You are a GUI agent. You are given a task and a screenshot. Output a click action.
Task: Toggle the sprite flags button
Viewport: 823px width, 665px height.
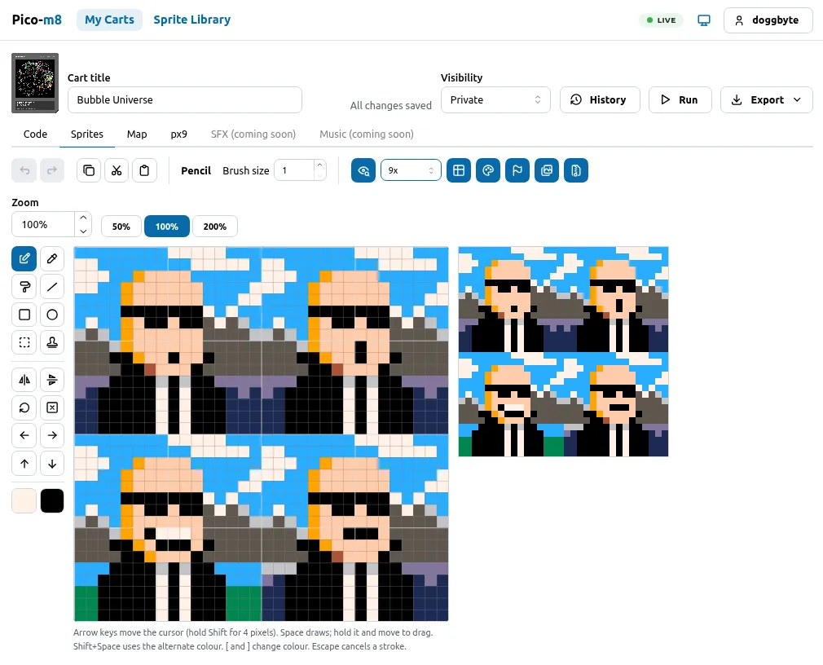(517, 170)
